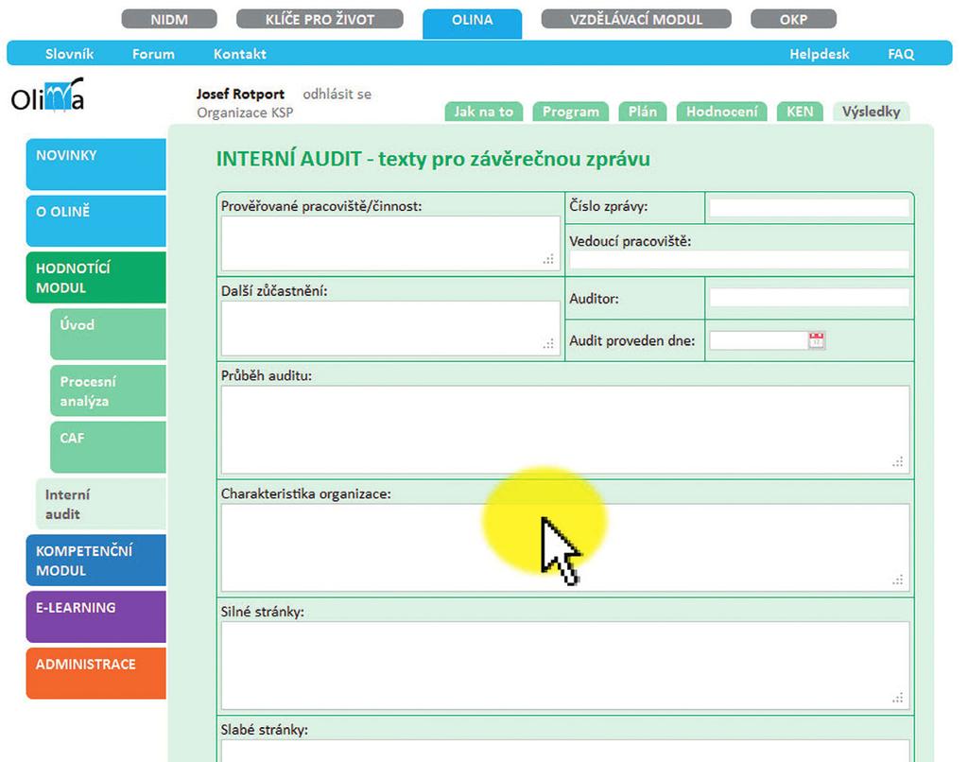
Task: Open ADMINISTRACE in the sidebar
Action: (95, 673)
